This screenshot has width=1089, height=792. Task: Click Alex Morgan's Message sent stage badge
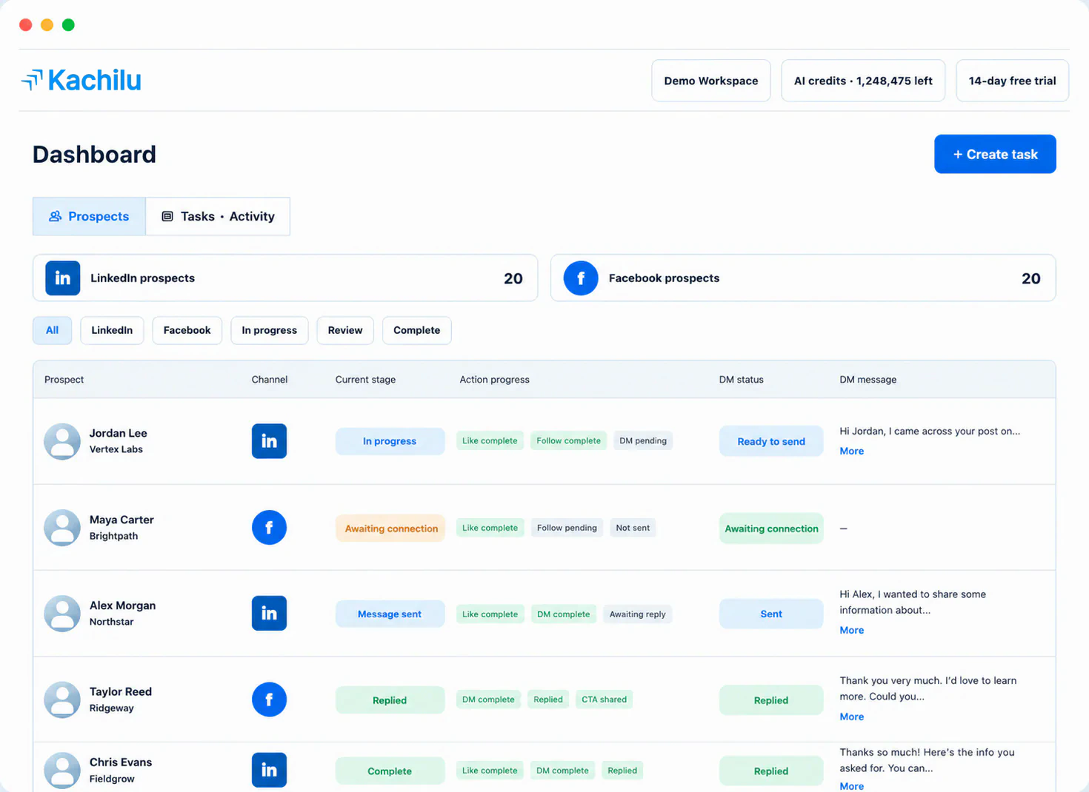coord(390,614)
